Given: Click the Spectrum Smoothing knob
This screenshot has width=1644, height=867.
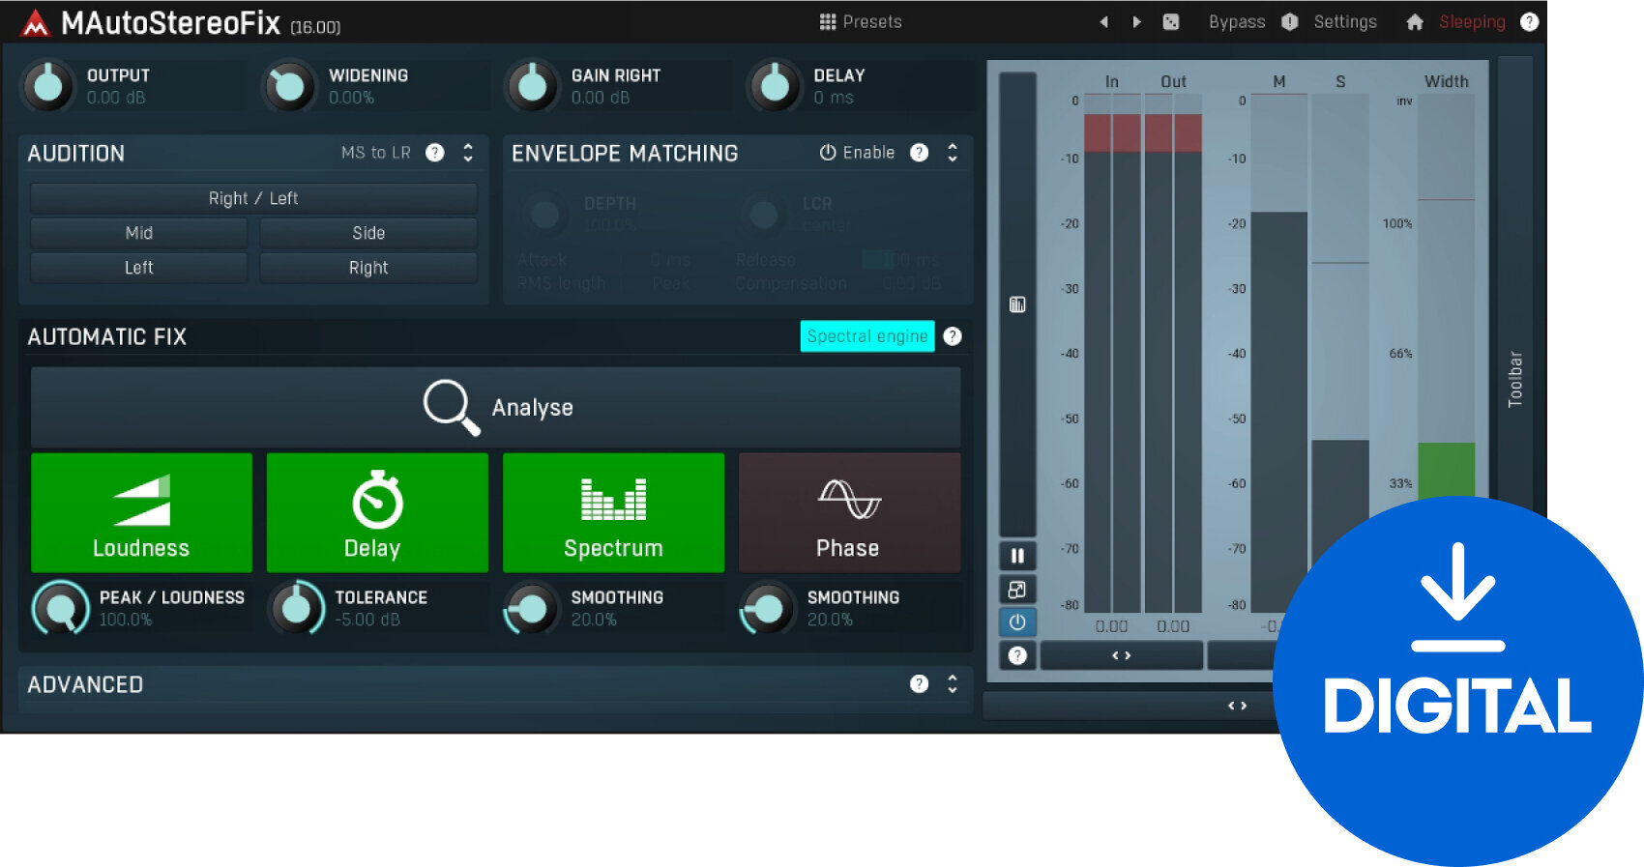Looking at the screenshot, I should point(532,608).
